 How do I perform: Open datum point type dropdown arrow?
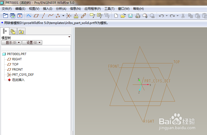(63, 16)
